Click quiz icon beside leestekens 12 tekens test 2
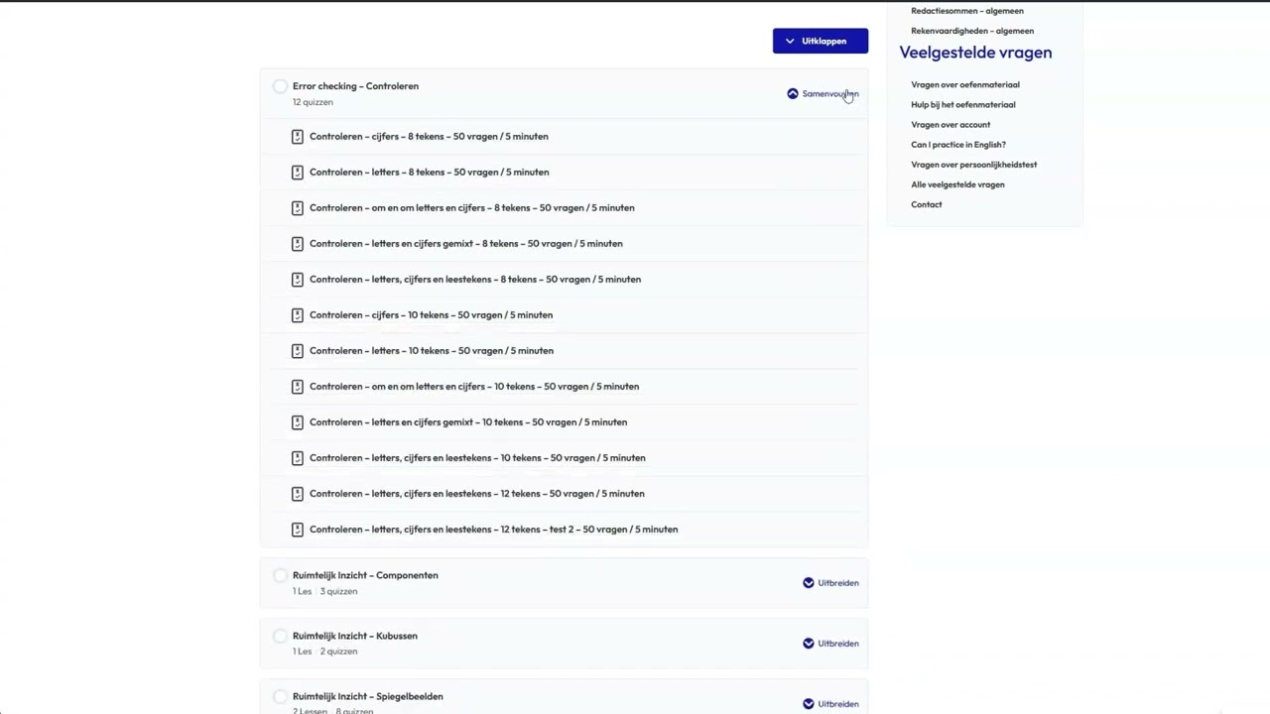 tap(297, 530)
